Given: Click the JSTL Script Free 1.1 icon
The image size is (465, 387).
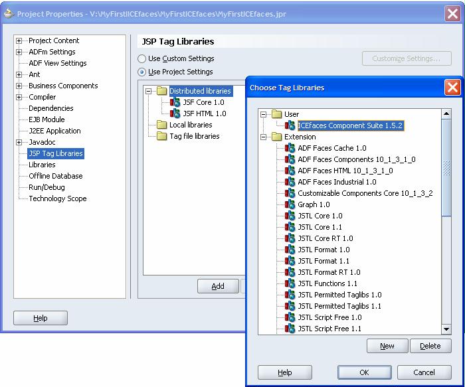Looking at the screenshot, I should [x=290, y=329].
